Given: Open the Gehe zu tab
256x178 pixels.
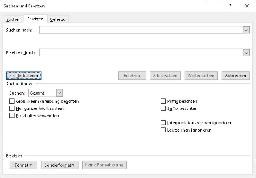Looking at the screenshot, I should pyautogui.click(x=58, y=19).
